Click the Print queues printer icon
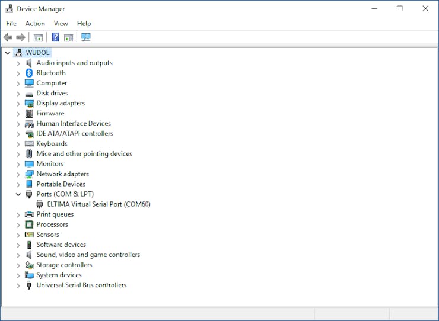 [x=29, y=214]
